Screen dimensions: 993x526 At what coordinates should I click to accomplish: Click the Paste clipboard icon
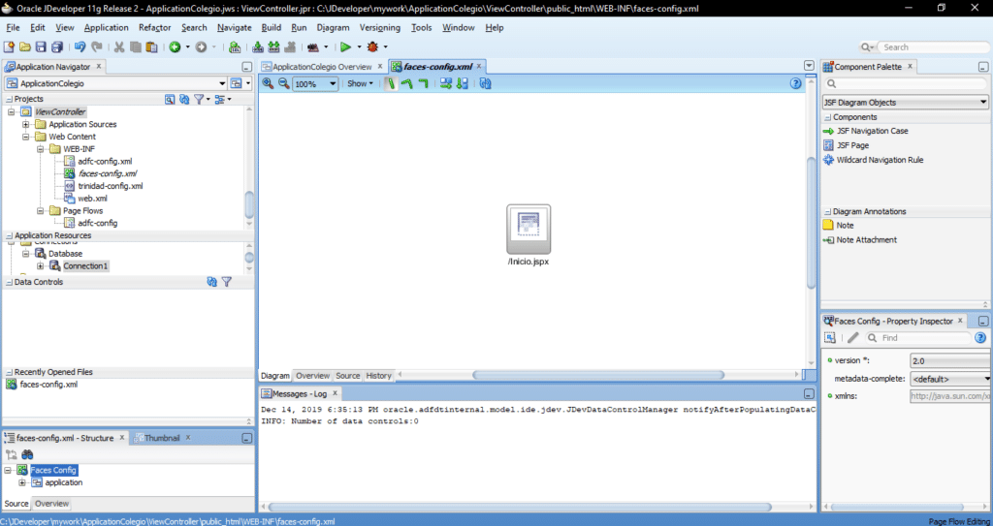[x=151, y=46]
